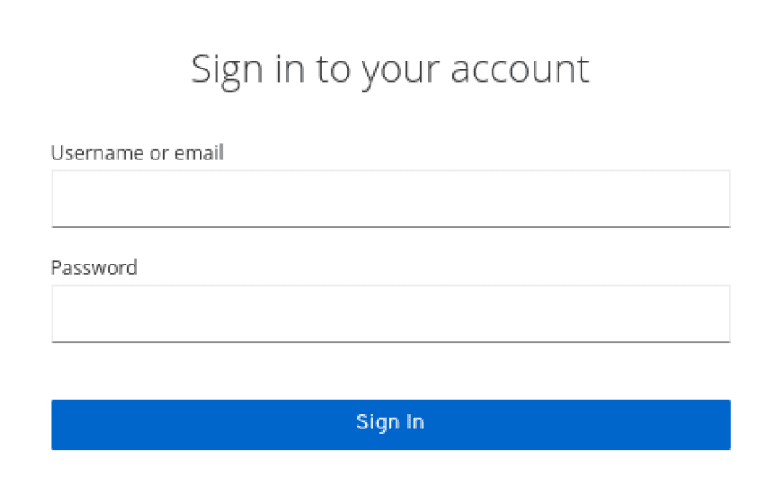The image size is (782, 497).
Task: Select the first text input on the form
Action: (x=390, y=199)
